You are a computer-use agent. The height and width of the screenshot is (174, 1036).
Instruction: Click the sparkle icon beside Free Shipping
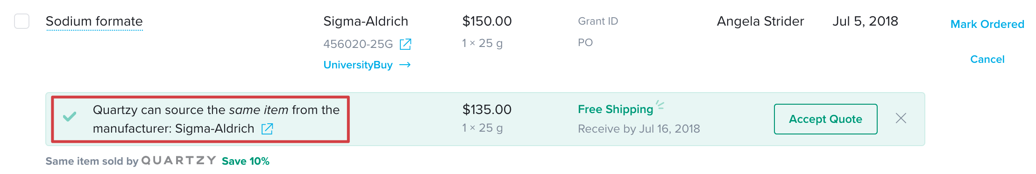(660, 104)
